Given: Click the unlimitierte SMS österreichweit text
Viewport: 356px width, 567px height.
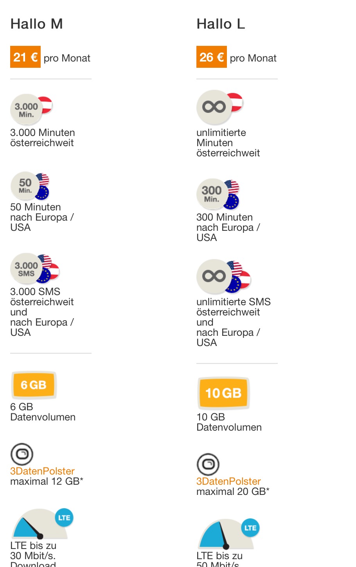Looking at the screenshot, I should 234,307.
